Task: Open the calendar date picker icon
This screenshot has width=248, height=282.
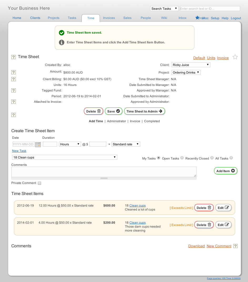Action: [x=38, y=144]
